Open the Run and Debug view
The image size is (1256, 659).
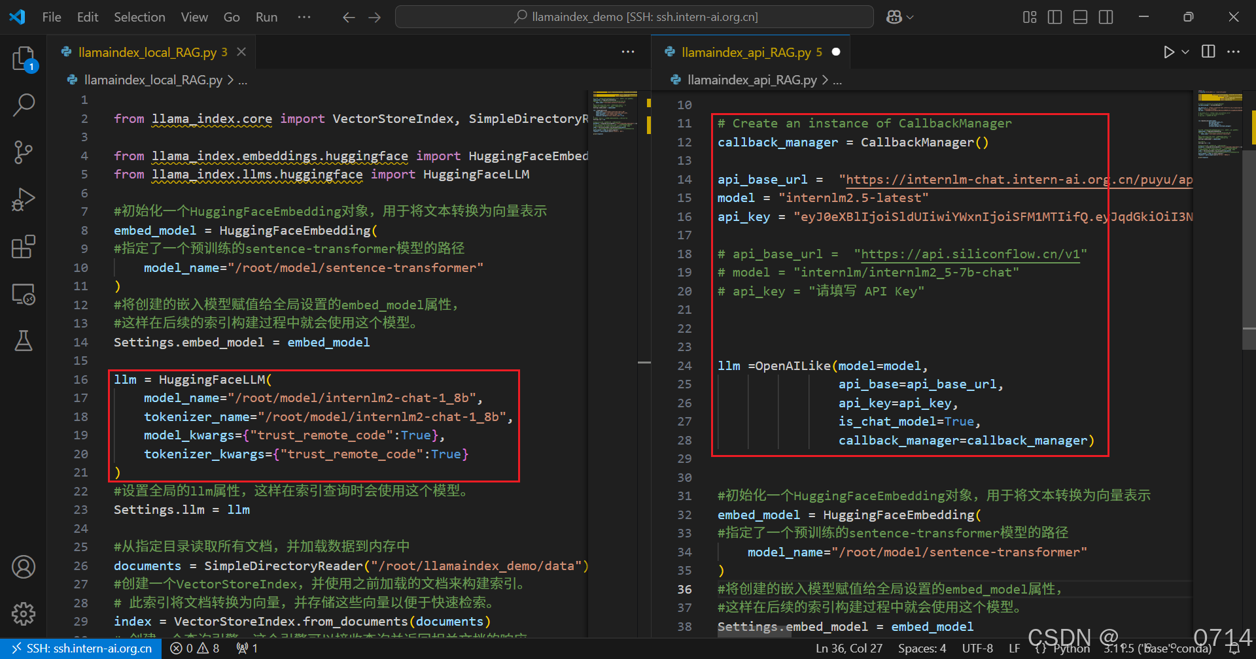coord(24,199)
